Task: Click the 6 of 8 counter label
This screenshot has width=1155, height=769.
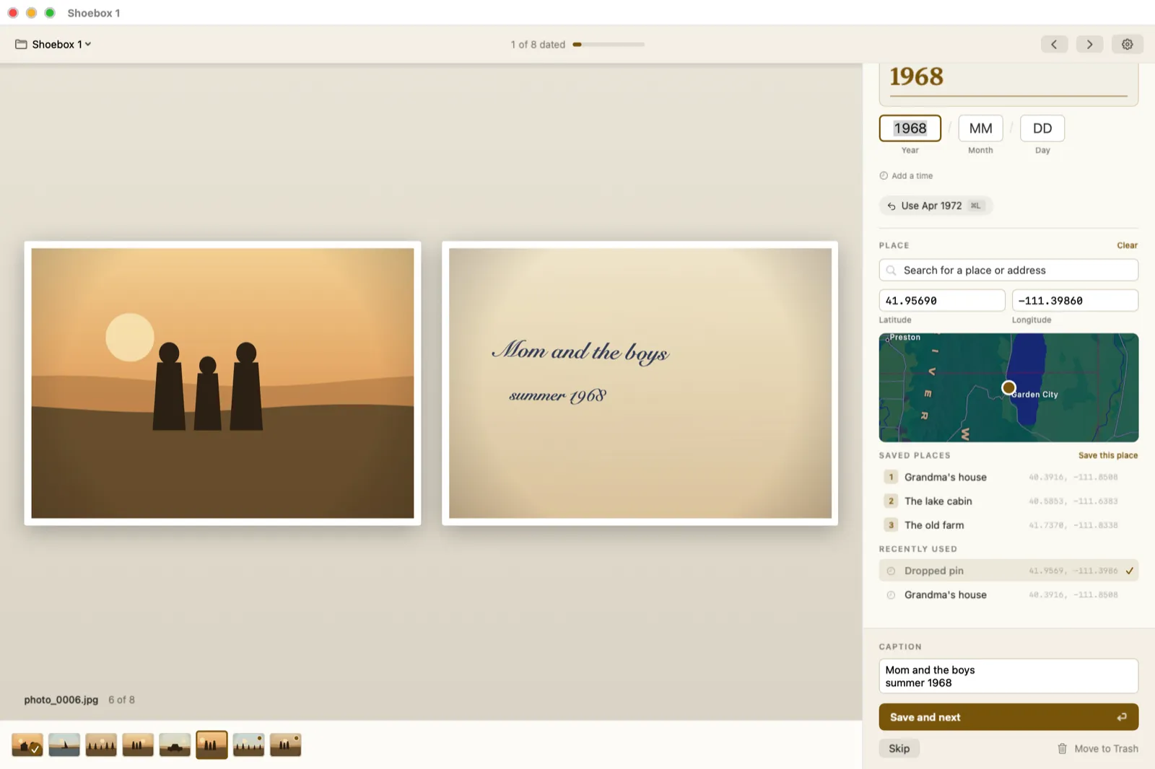Action: click(x=121, y=700)
